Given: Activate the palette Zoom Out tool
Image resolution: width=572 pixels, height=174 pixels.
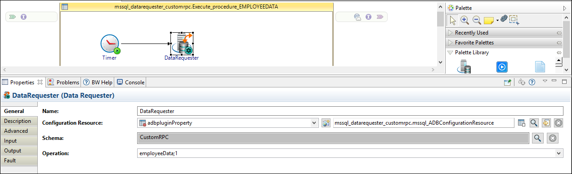Looking at the screenshot, I should point(477,20).
